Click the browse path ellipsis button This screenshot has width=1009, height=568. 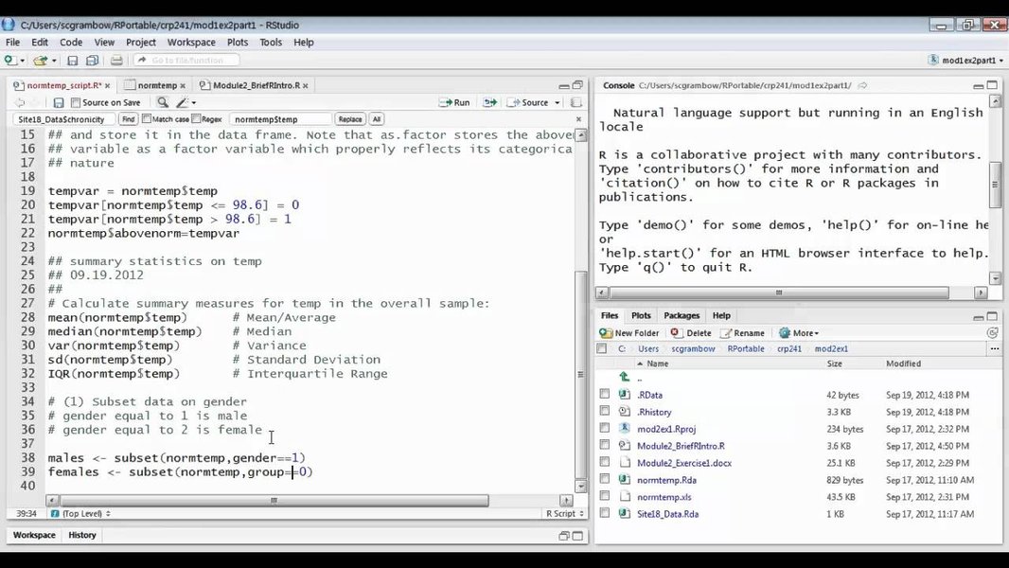click(x=994, y=348)
